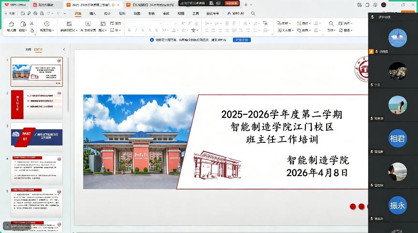Switch to Outline (大纲) view in side panel
418x233 pixels.
28,49
